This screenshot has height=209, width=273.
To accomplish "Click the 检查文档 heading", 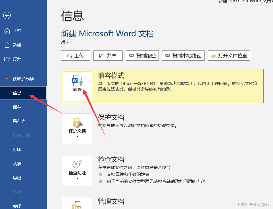I will 111,159.
